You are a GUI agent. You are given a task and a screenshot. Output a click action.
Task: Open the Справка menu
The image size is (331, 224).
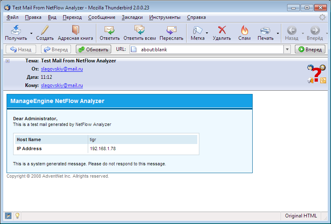(196, 17)
